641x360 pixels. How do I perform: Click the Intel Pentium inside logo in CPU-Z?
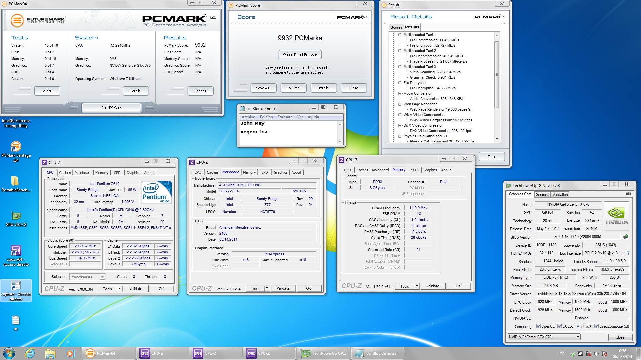pyautogui.click(x=157, y=192)
